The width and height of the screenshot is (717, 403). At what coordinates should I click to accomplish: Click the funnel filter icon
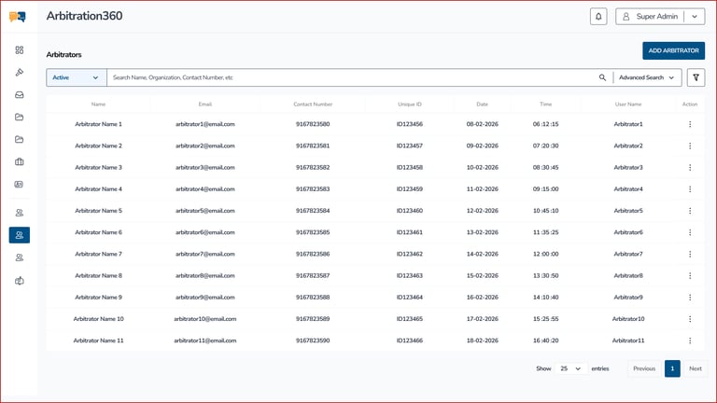click(696, 77)
